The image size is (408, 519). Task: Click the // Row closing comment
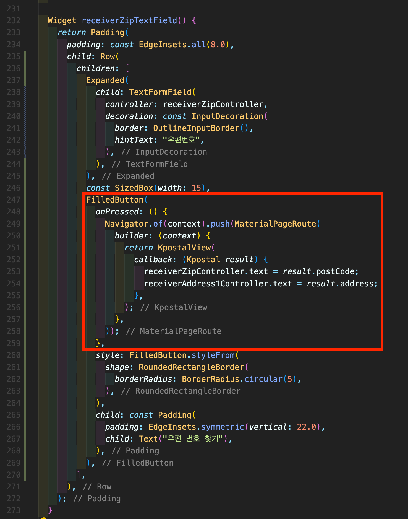pos(97,487)
